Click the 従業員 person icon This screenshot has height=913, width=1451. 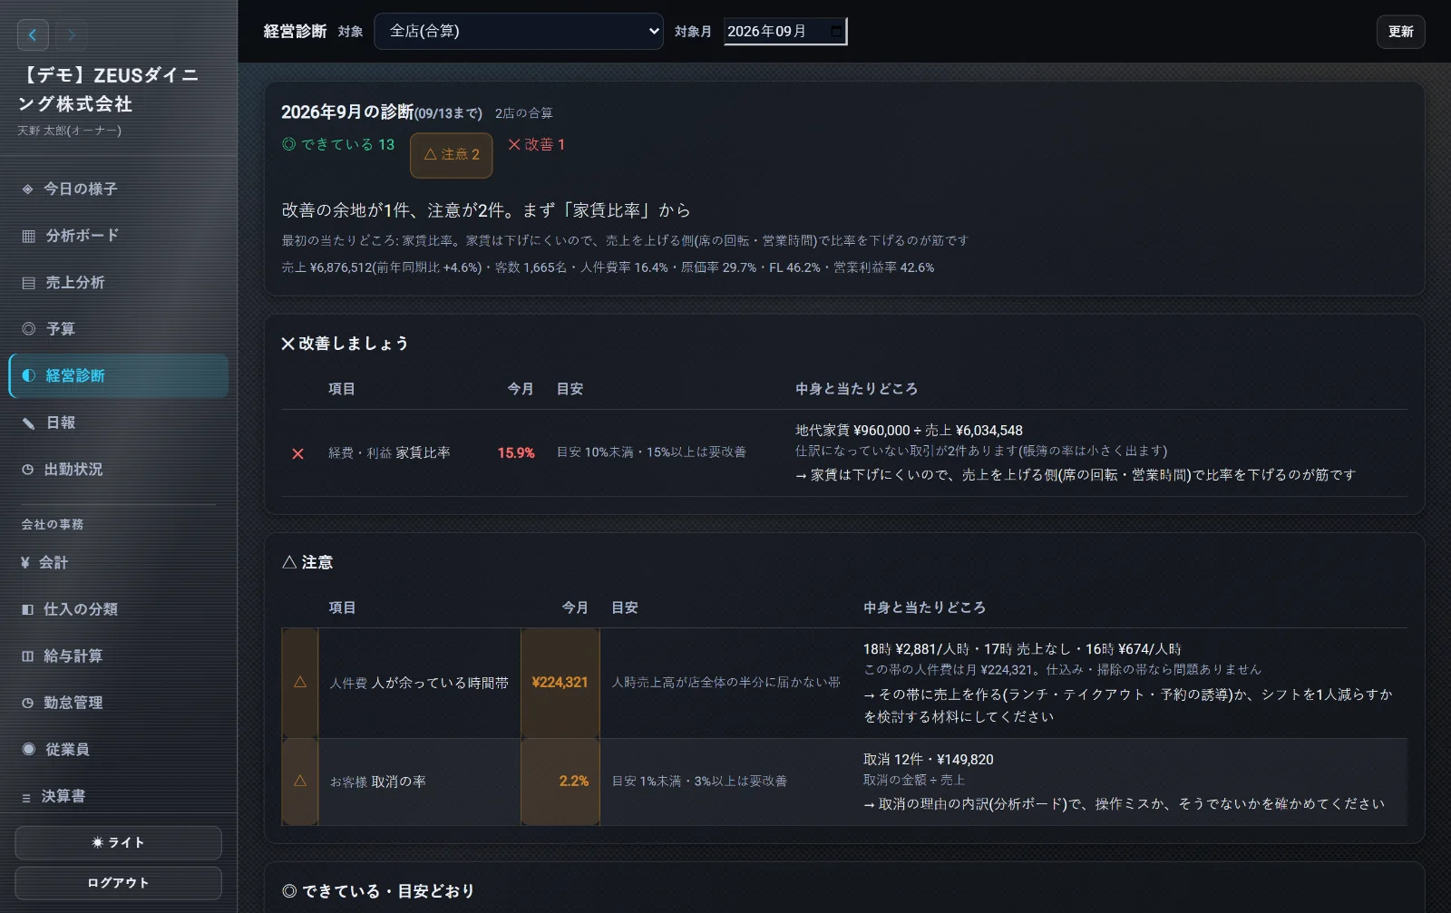[28, 749]
